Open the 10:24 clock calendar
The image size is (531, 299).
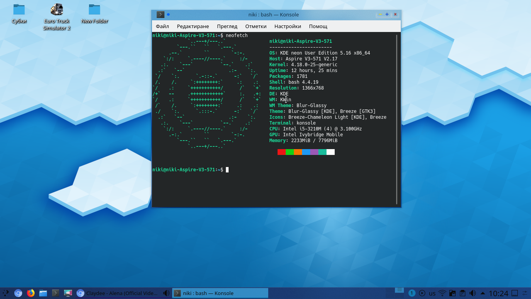point(498,294)
